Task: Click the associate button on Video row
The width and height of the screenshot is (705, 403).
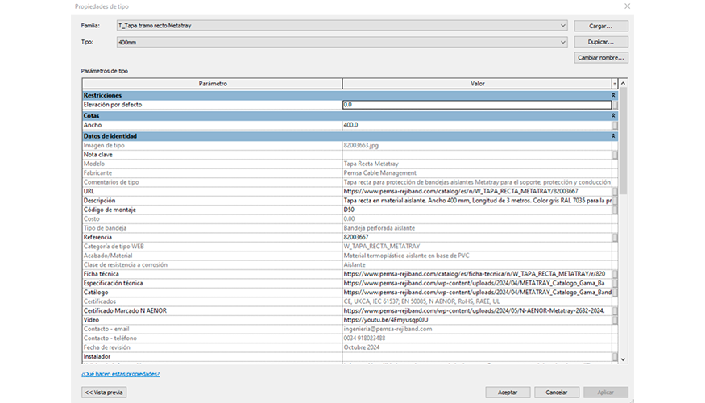Action: (615, 320)
